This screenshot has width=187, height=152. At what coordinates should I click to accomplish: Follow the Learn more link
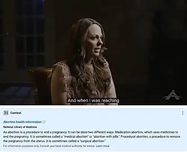102,146
